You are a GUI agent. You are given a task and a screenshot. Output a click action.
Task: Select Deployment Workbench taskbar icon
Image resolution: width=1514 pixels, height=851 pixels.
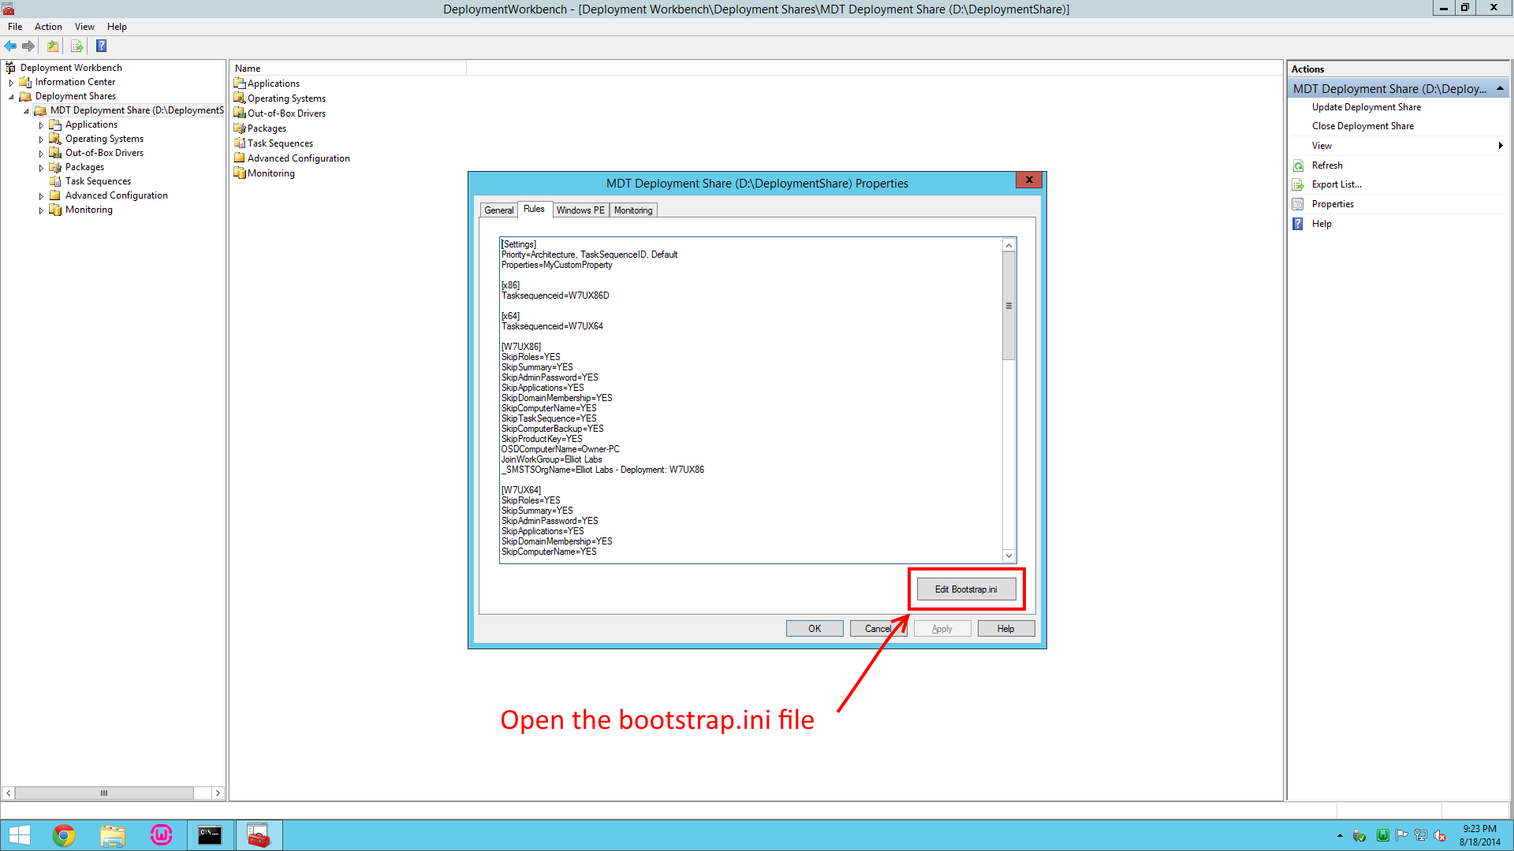click(259, 835)
